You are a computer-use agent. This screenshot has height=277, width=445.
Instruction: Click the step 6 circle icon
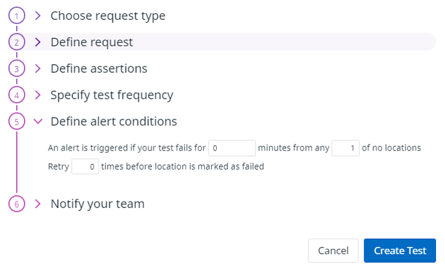[17, 204]
